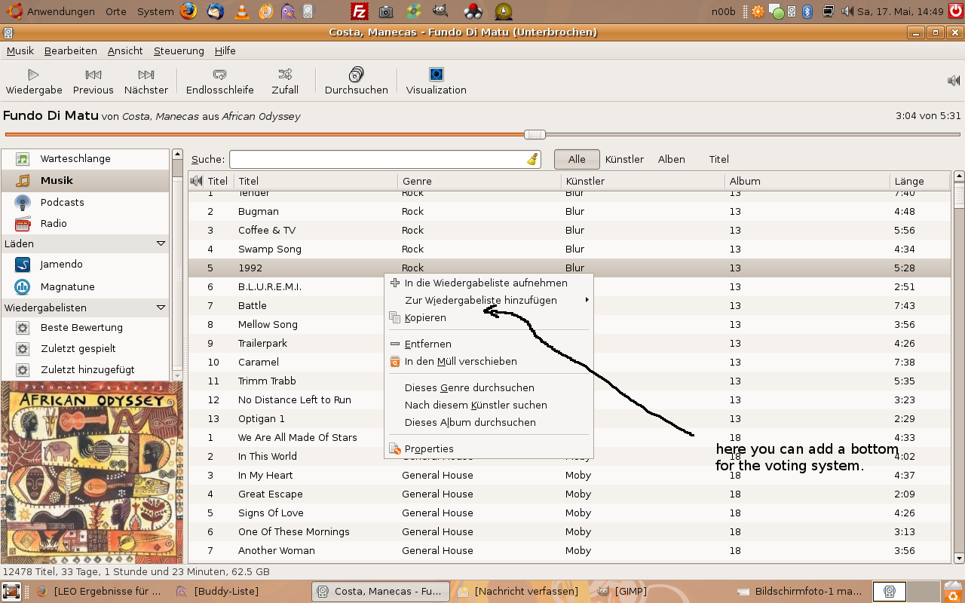Viewport: 965px width, 603px height.
Task: Select the Swamp Song track
Action: 569,249
